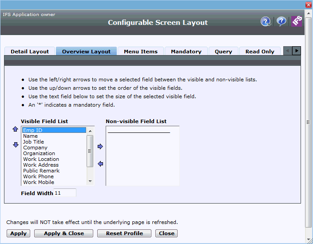Click the move field down arrow
The image size is (313, 244).
click(16, 145)
